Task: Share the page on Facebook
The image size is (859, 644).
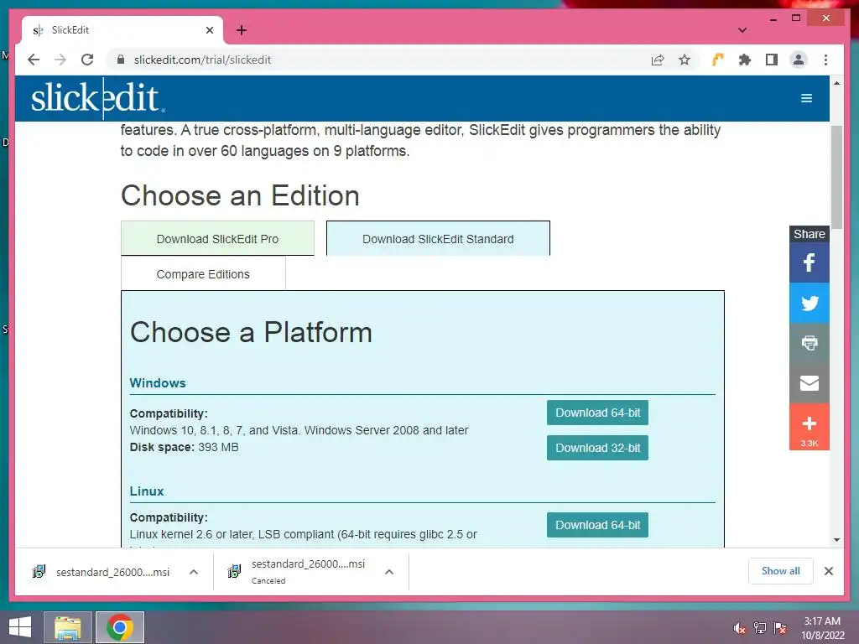Action: 810,262
